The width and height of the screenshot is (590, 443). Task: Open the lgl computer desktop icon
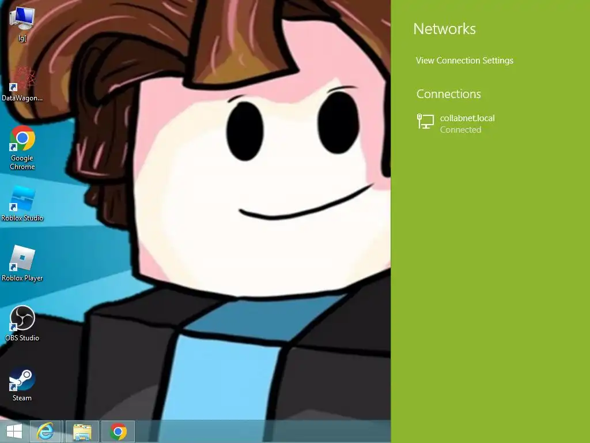click(x=22, y=23)
